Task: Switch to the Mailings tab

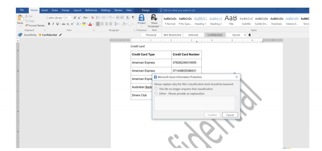Action: [x=106, y=10]
